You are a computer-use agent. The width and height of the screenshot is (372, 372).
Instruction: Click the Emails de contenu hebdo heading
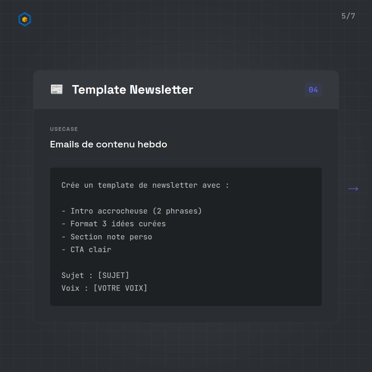click(108, 144)
